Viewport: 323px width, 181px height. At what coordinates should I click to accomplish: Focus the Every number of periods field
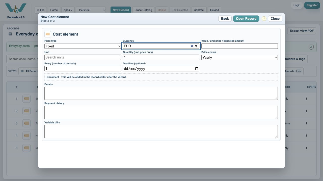(83, 69)
